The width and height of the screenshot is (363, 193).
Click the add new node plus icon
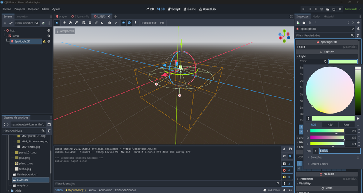pyautogui.click(x=5, y=23)
